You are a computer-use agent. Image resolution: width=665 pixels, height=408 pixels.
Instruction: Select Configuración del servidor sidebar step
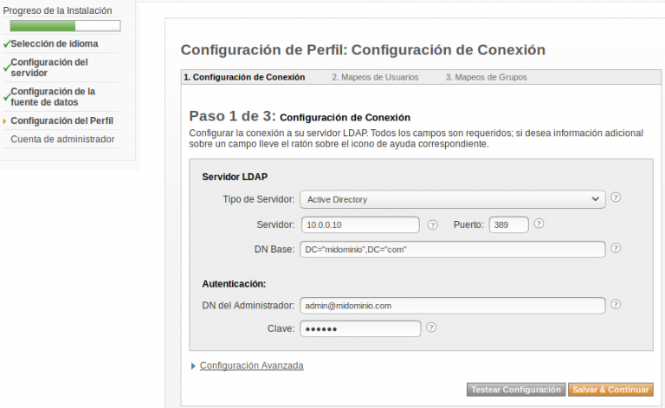point(49,68)
